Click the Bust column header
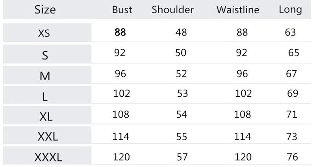The height and width of the screenshot is (167, 315). [x=122, y=10]
